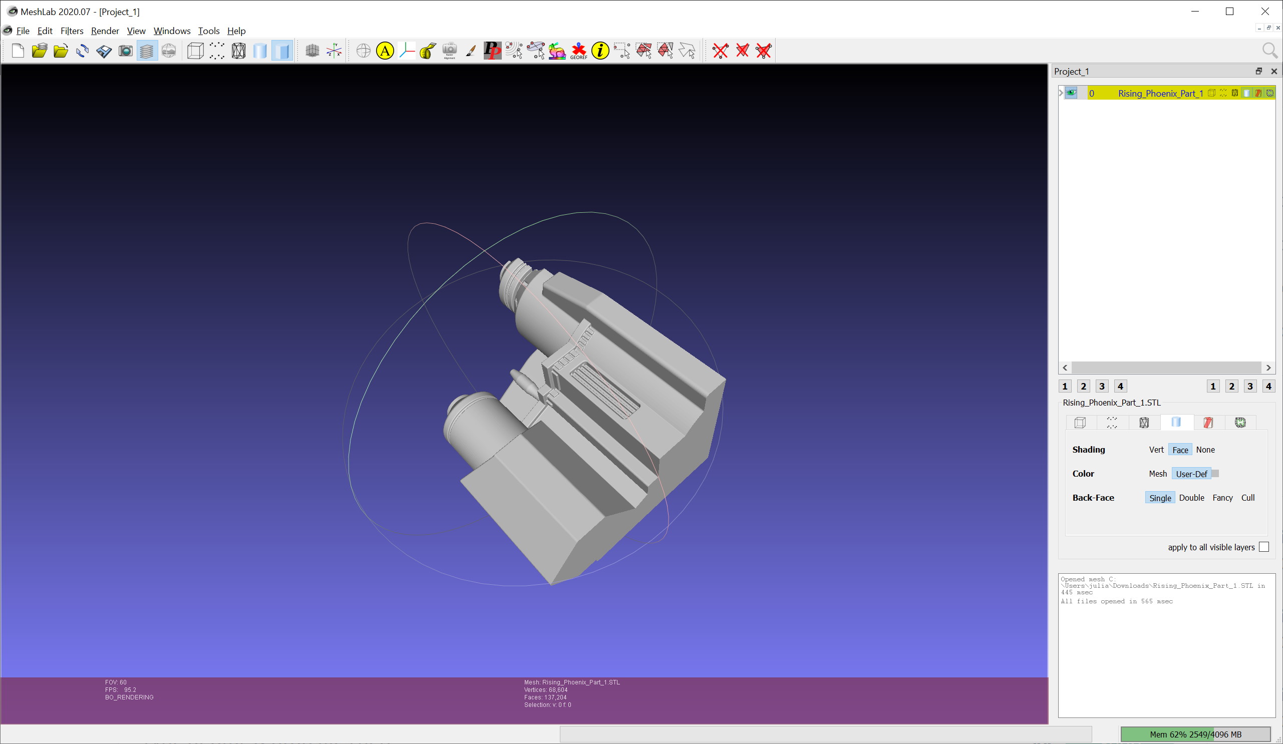Open the layers dialog from the toolbar
Image resolution: width=1283 pixels, height=744 pixels.
click(x=147, y=51)
